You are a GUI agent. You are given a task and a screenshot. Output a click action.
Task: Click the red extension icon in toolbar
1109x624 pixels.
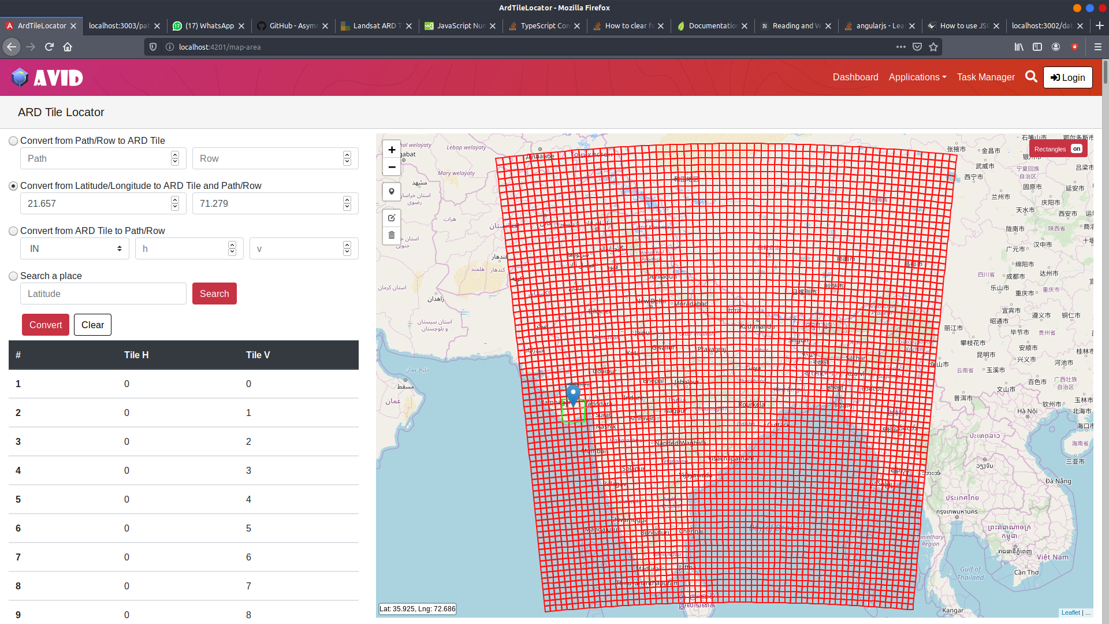[1074, 47]
